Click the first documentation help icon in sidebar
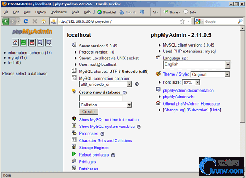246x178 pixels. pos(40,42)
